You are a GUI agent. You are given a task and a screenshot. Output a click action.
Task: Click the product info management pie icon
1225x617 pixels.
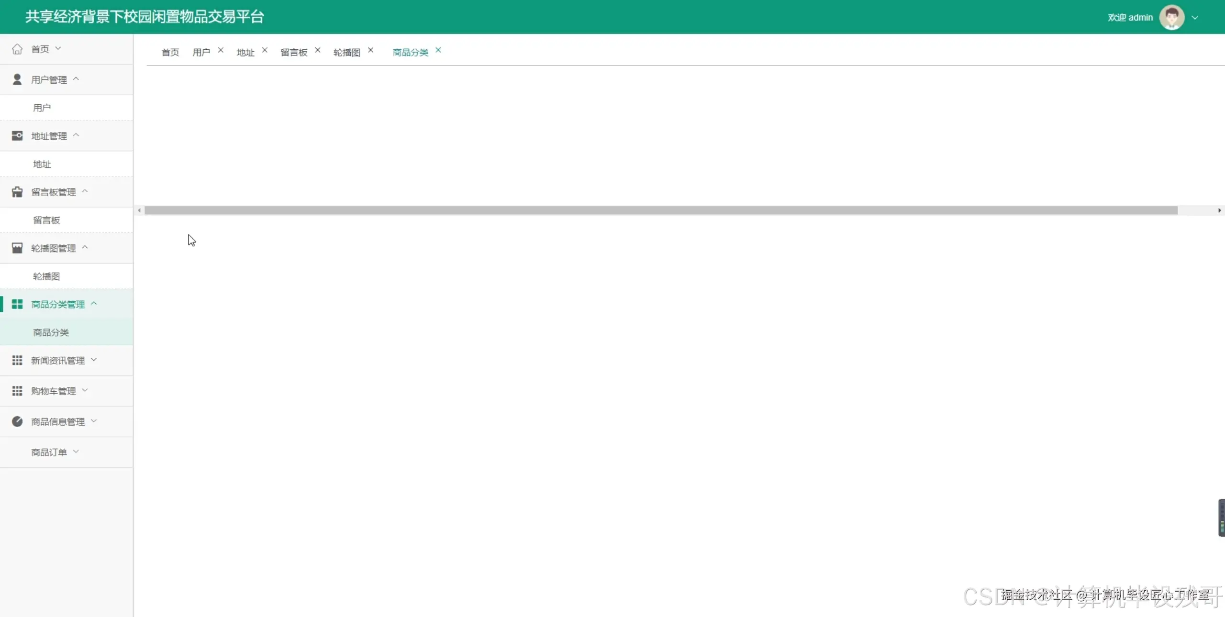tap(17, 421)
